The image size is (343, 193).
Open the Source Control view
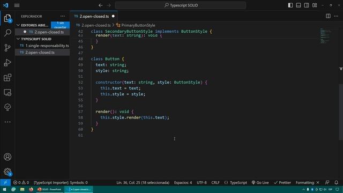coord(8,48)
